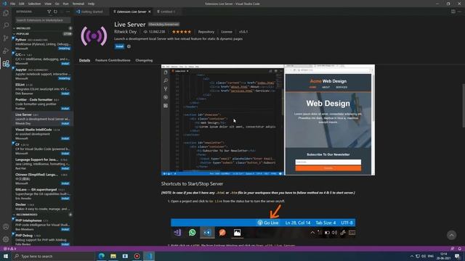Select the Extensions view icon
The image size is (465, 261).
(x=6, y=64)
